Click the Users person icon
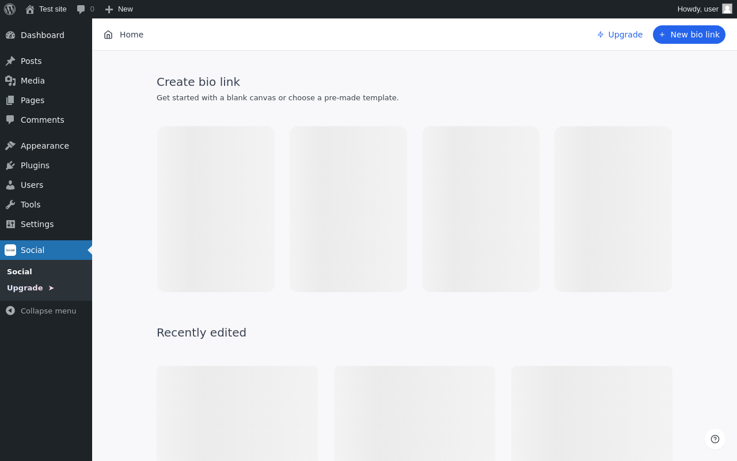This screenshot has height=461, width=737. (x=10, y=185)
